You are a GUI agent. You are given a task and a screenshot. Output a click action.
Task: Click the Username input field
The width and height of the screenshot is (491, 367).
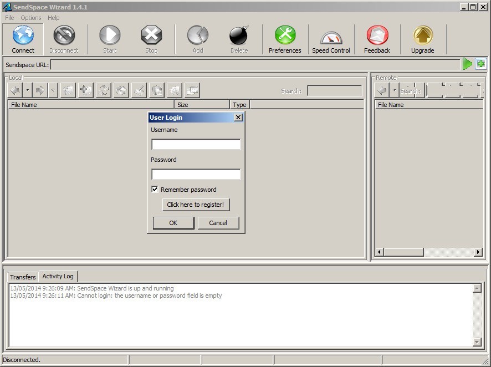pos(196,144)
